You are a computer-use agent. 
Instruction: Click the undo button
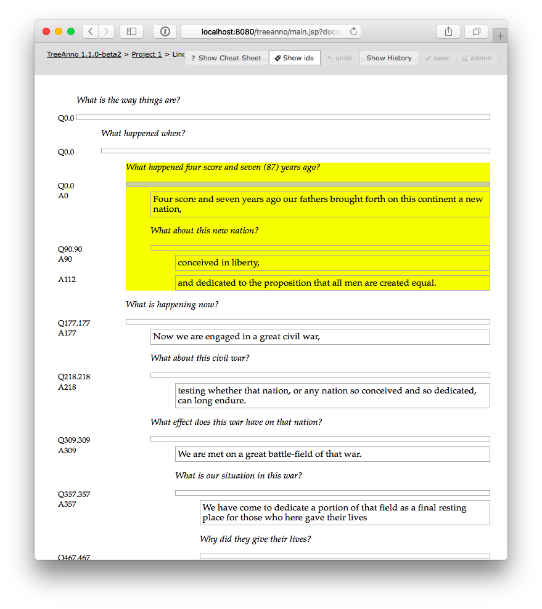coord(339,58)
